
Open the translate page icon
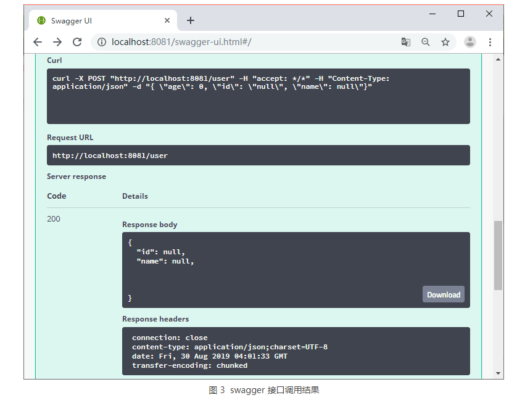click(x=405, y=42)
